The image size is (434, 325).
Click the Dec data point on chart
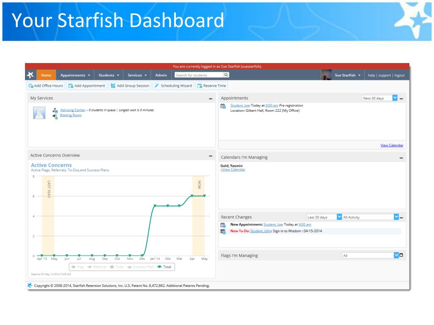pos(142,256)
